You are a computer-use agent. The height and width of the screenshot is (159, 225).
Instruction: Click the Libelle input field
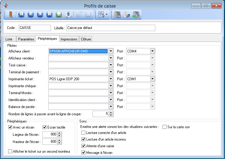[111, 28]
